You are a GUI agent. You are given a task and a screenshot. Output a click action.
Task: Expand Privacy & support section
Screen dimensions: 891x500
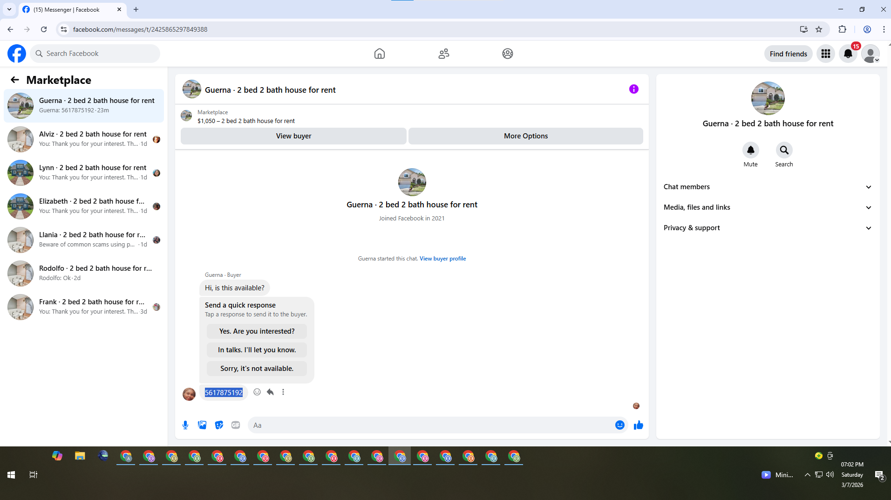point(768,228)
